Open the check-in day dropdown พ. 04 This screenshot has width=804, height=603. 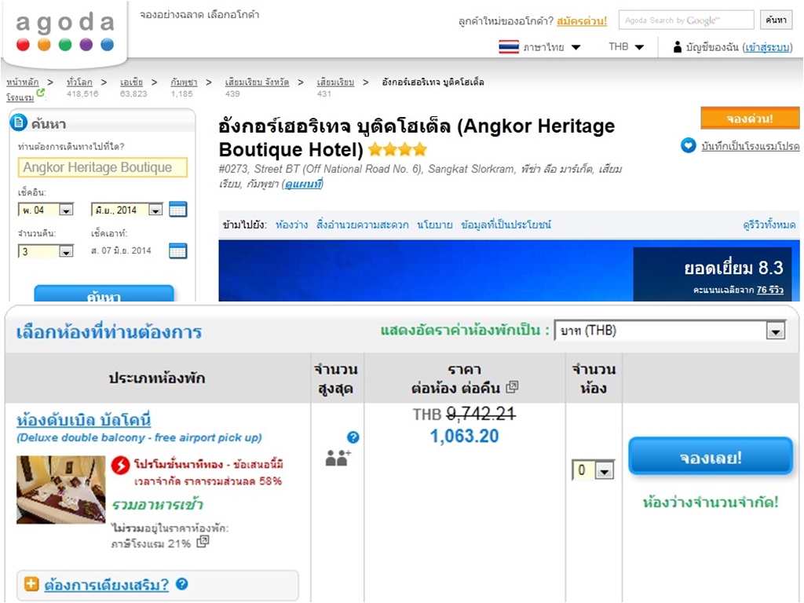(x=46, y=210)
